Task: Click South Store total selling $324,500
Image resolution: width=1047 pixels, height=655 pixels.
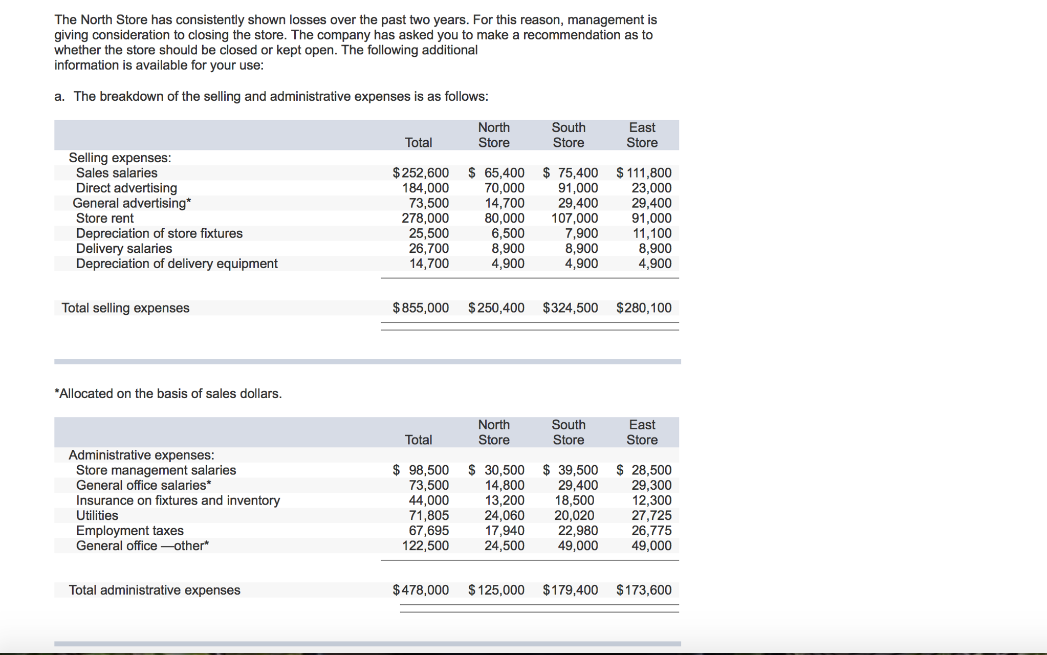Action: click(x=570, y=308)
